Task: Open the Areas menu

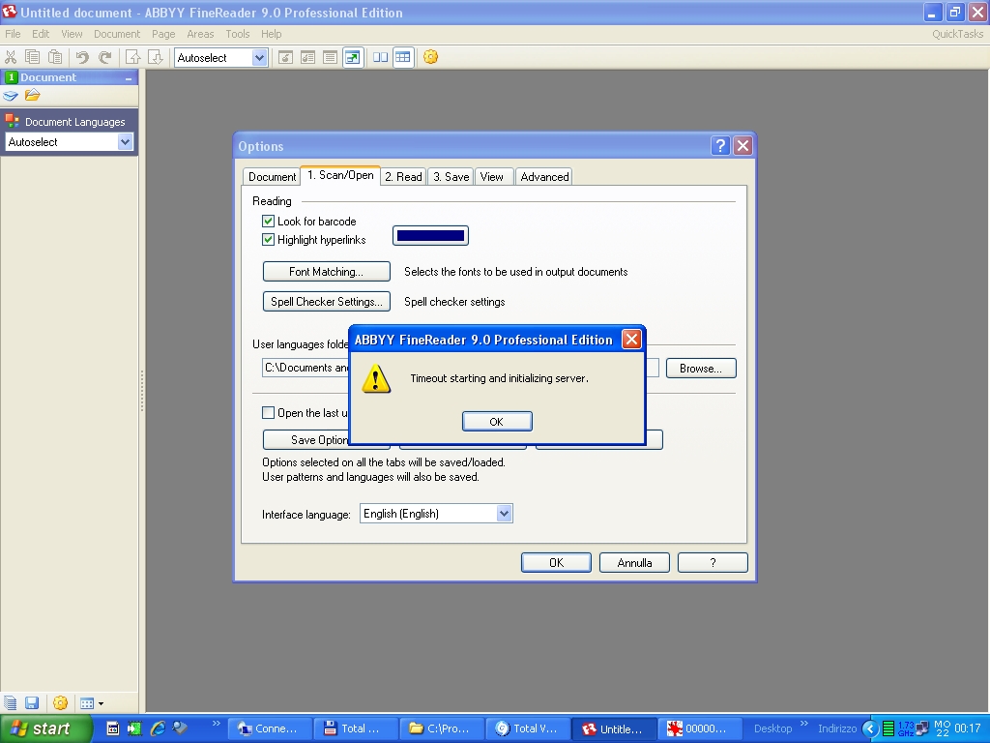Action: click(x=200, y=34)
